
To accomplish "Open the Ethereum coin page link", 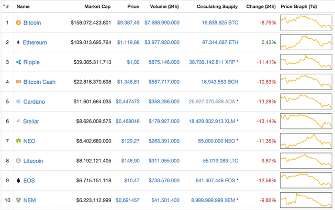I will (x=35, y=42).
